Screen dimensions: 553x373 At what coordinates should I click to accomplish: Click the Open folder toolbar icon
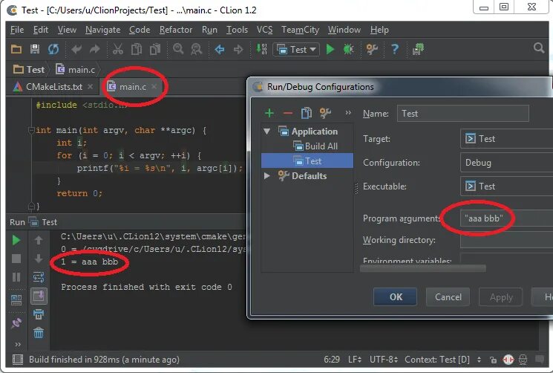16,49
